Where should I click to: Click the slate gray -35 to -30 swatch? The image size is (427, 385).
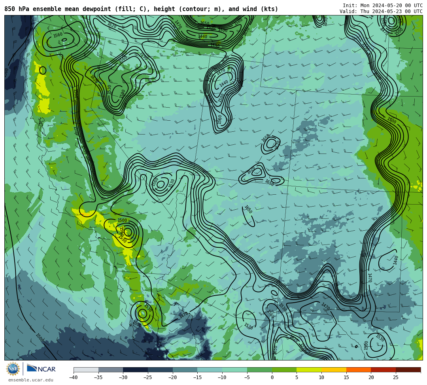(111, 370)
